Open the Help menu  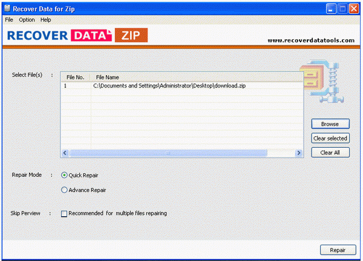(x=45, y=20)
